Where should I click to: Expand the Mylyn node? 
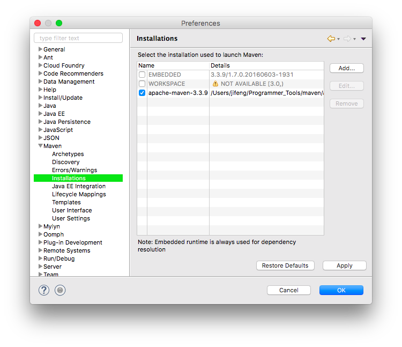click(40, 226)
